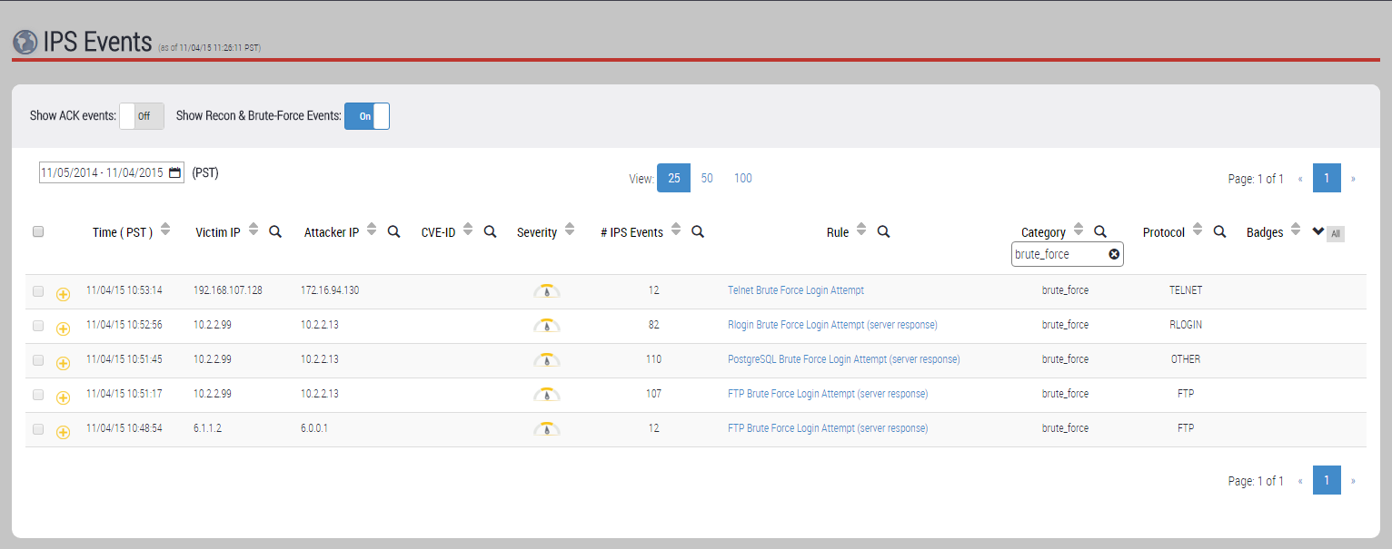
Task: Check the Rlogin Brute Force row checkbox
Action: coord(38,326)
